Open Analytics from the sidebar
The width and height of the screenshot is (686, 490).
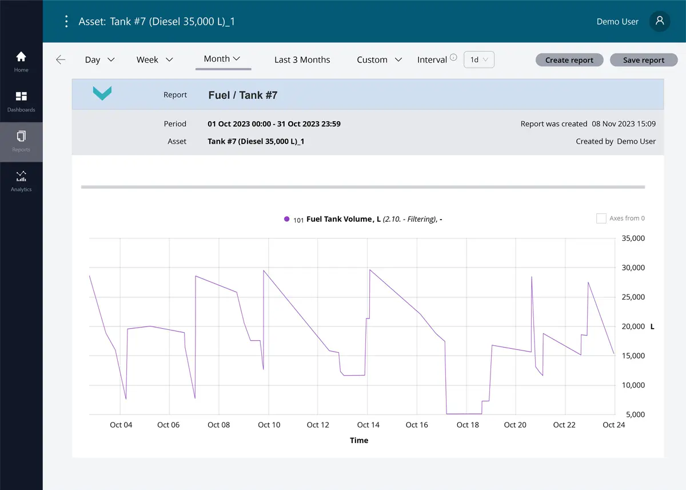coord(21,181)
